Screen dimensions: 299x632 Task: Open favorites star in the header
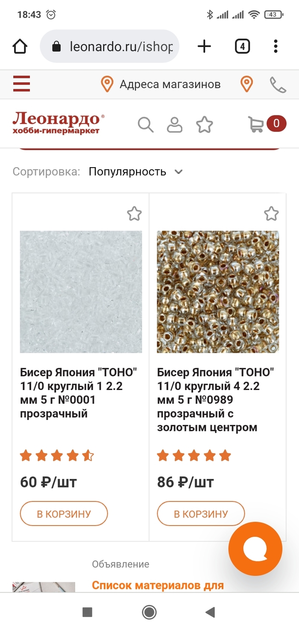point(204,124)
